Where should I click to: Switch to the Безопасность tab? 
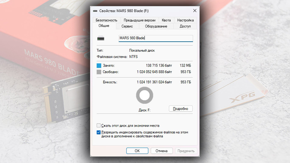[x=106, y=20]
